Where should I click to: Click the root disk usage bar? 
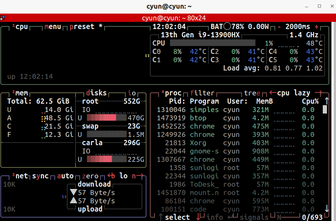coord(107,118)
